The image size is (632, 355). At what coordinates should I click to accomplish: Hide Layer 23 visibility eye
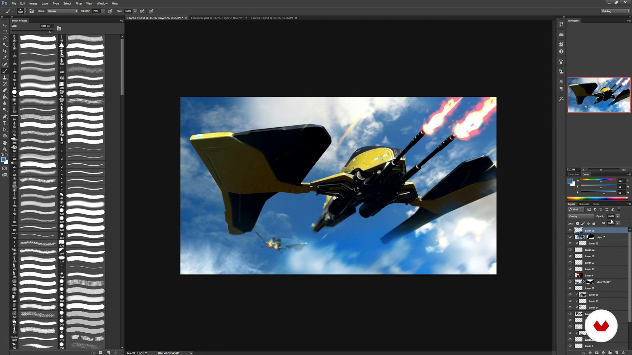pyautogui.click(x=570, y=243)
